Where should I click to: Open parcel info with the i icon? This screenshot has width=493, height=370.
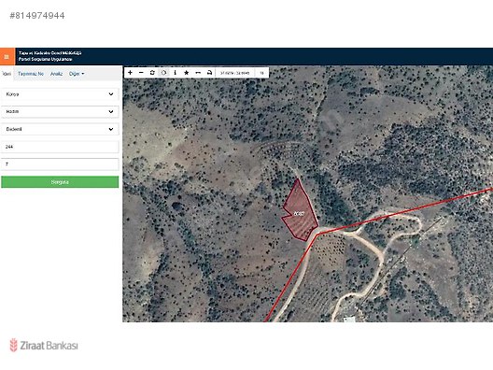click(x=176, y=73)
